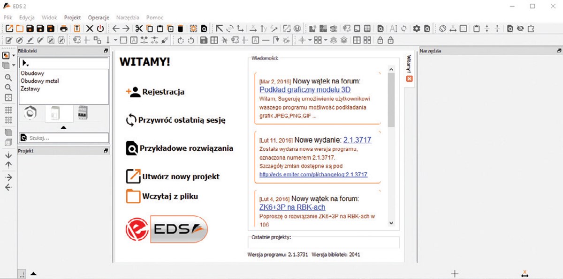Click the solid cube view icon in the sidebar
This screenshot has height=279, width=563.
click(8, 132)
